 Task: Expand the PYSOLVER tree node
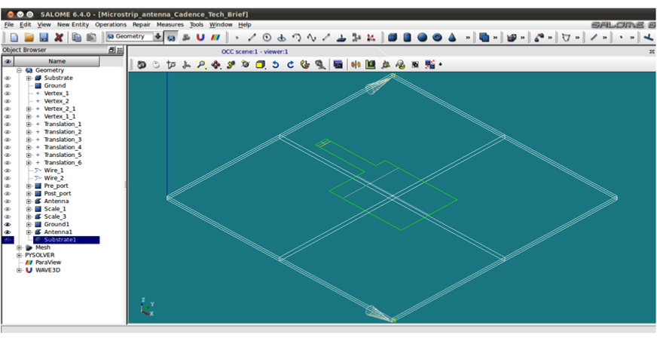(20, 255)
